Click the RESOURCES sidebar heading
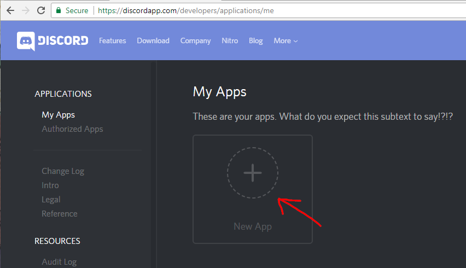The height and width of the screenshot is (268, 466). coord(57,241)
